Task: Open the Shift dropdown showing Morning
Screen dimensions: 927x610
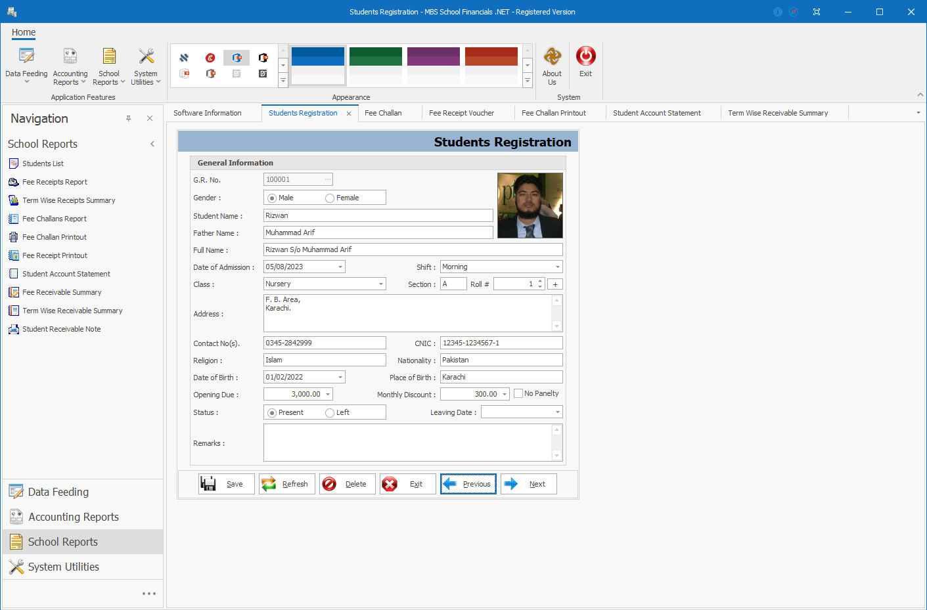Action: click(x=558, y=267)
